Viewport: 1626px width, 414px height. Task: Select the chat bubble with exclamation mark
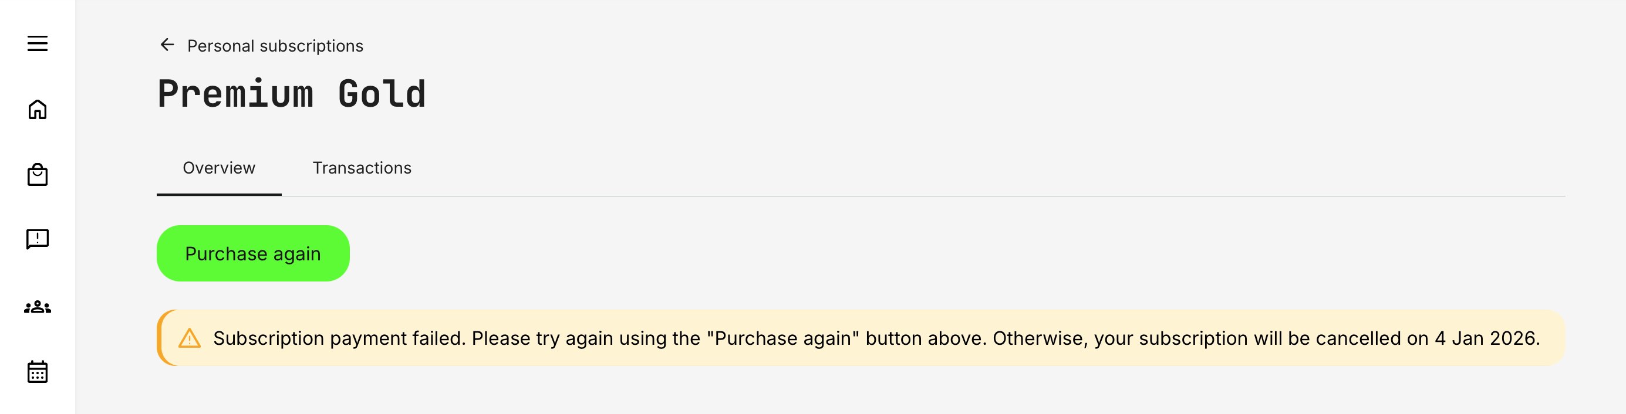pos(37,239)
